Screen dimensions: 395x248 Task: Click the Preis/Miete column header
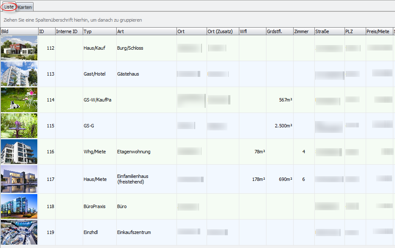tap(379, 31)
